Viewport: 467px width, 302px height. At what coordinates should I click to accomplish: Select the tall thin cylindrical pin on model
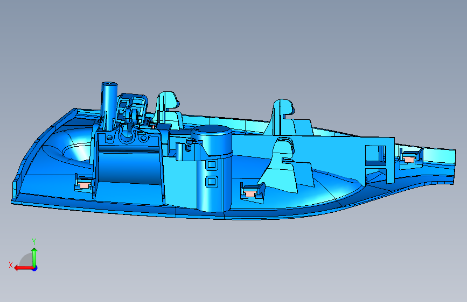(109, 105)
